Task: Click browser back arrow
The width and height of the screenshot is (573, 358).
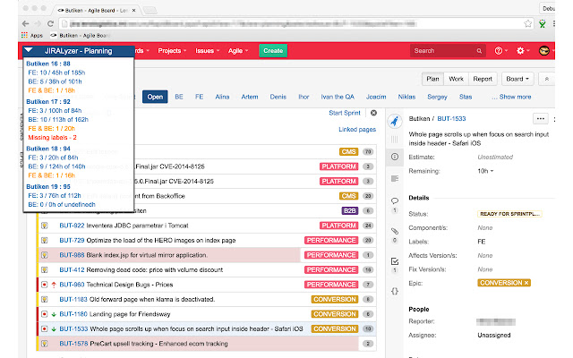Action: [25, 24]
